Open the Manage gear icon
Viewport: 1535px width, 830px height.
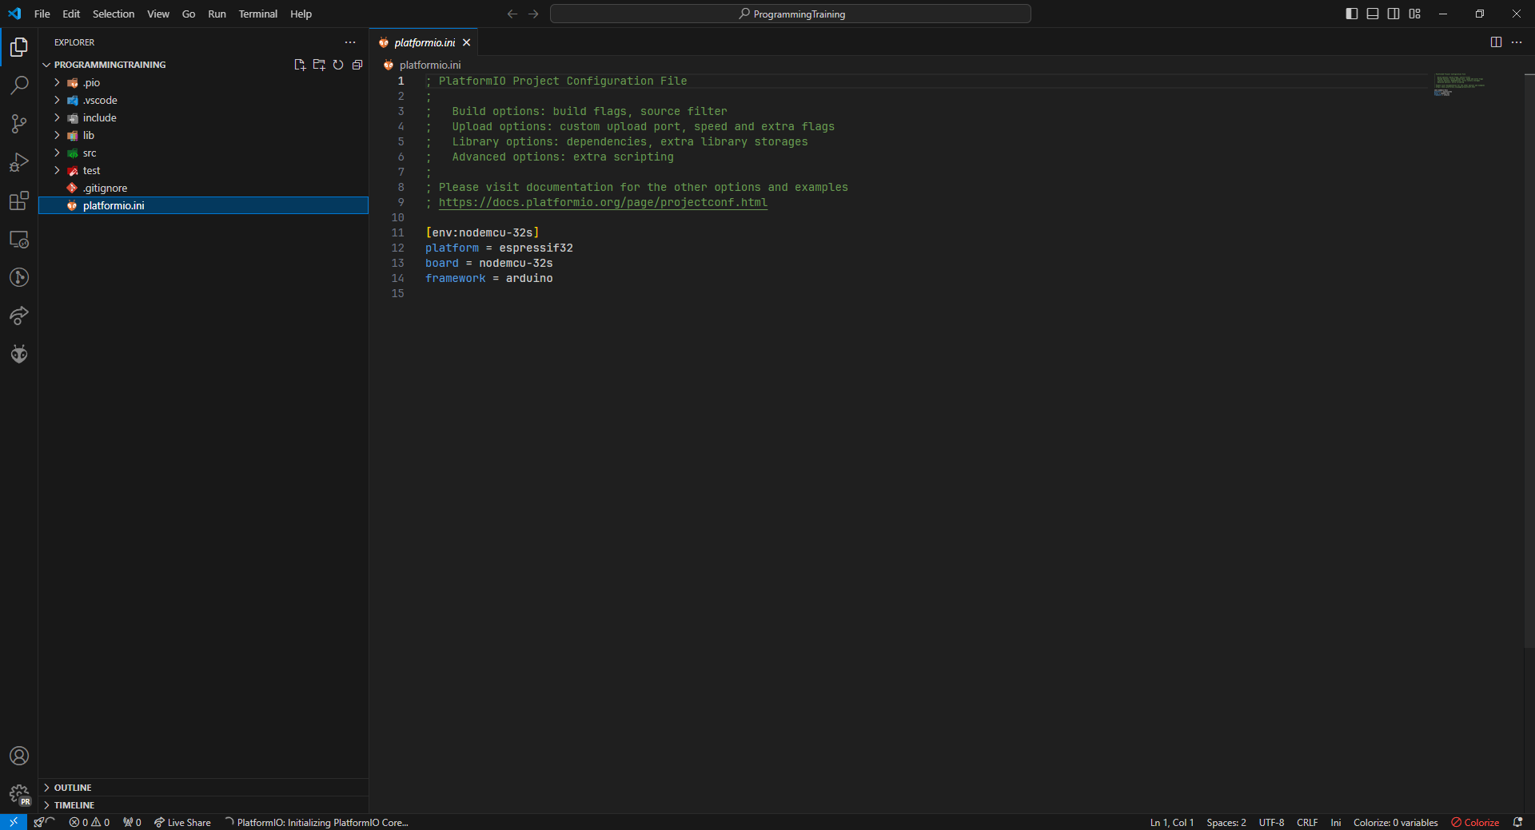19,794
